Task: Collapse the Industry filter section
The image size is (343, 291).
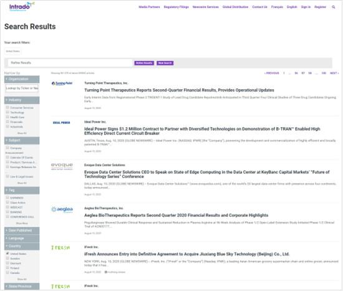Action: click(22, 100)
